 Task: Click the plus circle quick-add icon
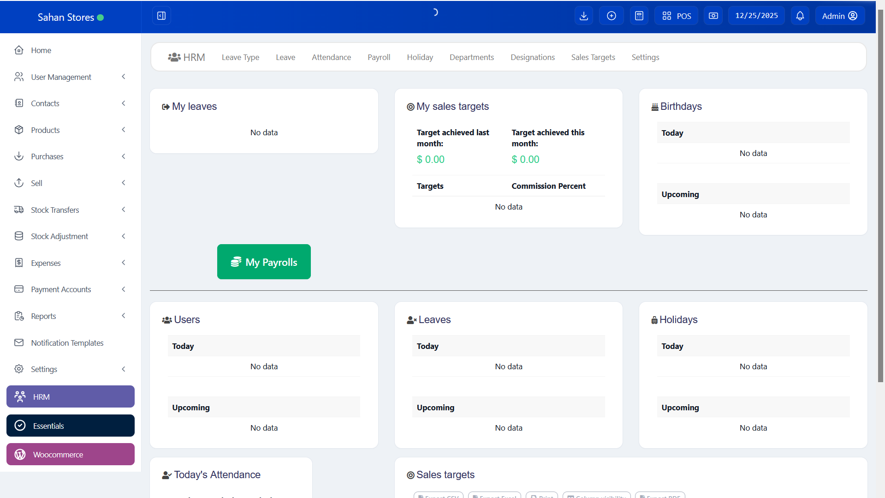pos(611,16)
